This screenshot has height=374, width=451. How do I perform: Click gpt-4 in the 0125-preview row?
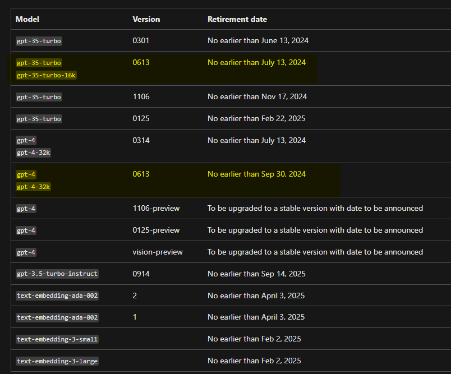coord(26,230)
